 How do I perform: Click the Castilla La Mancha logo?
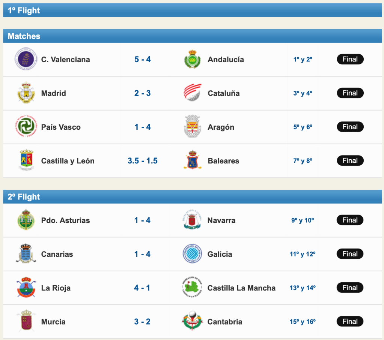click(193, 288)
